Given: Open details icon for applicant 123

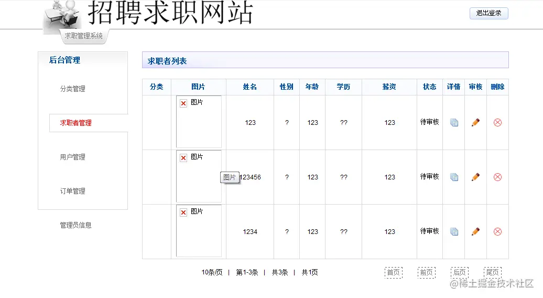Looking at the screenshot, I should pyautogui.click(x=454, y=123).
